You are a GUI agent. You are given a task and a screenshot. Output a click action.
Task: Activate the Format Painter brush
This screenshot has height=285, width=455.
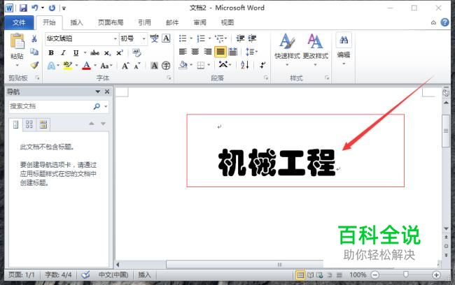(x=34, y=65)
